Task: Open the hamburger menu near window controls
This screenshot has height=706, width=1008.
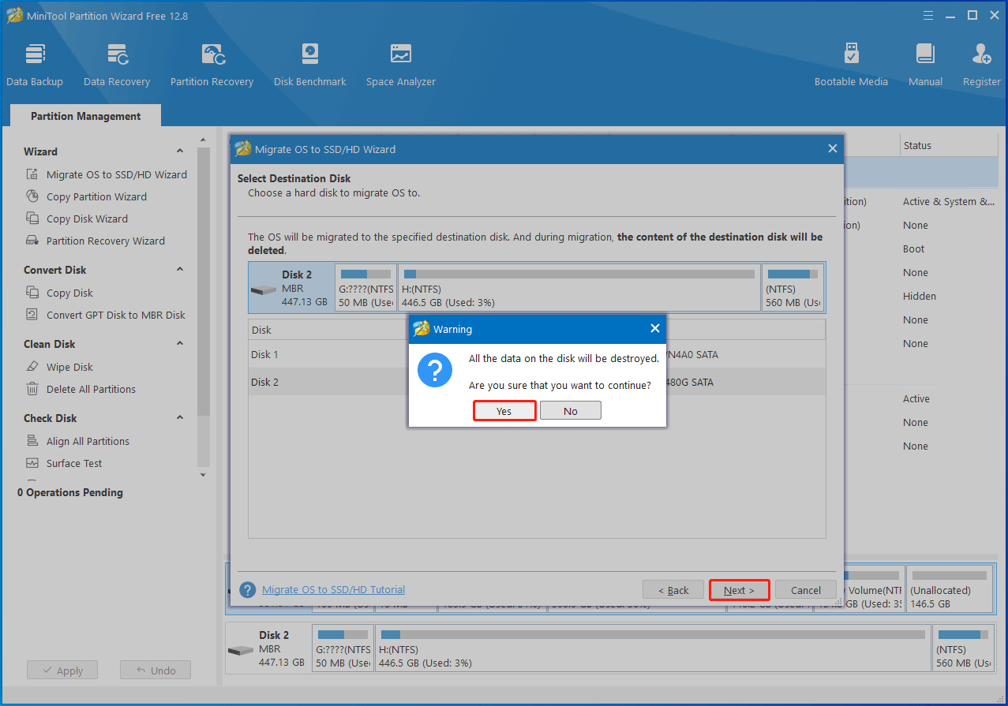Action: pos(927,14)
